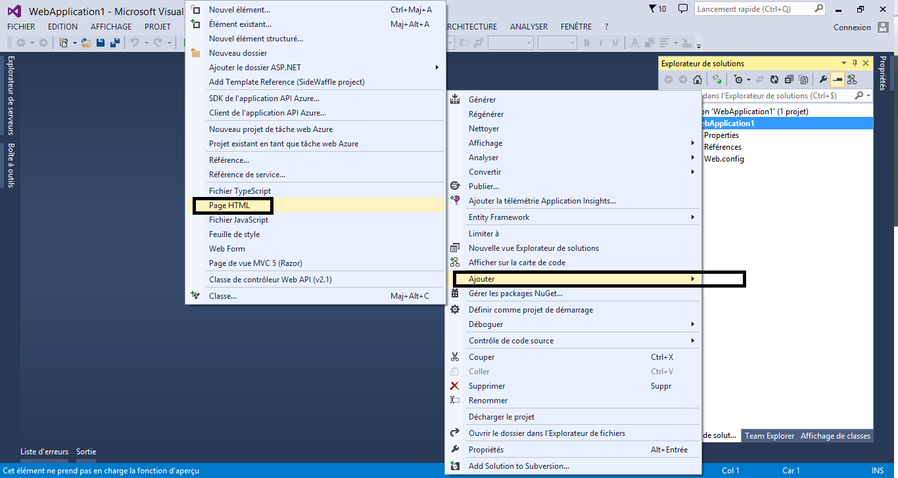Click the Solution Explorer search magnifier icon
This screenshot has height=478, width=898.
click(859, 96)
